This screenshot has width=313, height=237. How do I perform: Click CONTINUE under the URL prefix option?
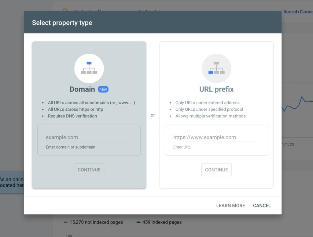[x=216, y=170]
